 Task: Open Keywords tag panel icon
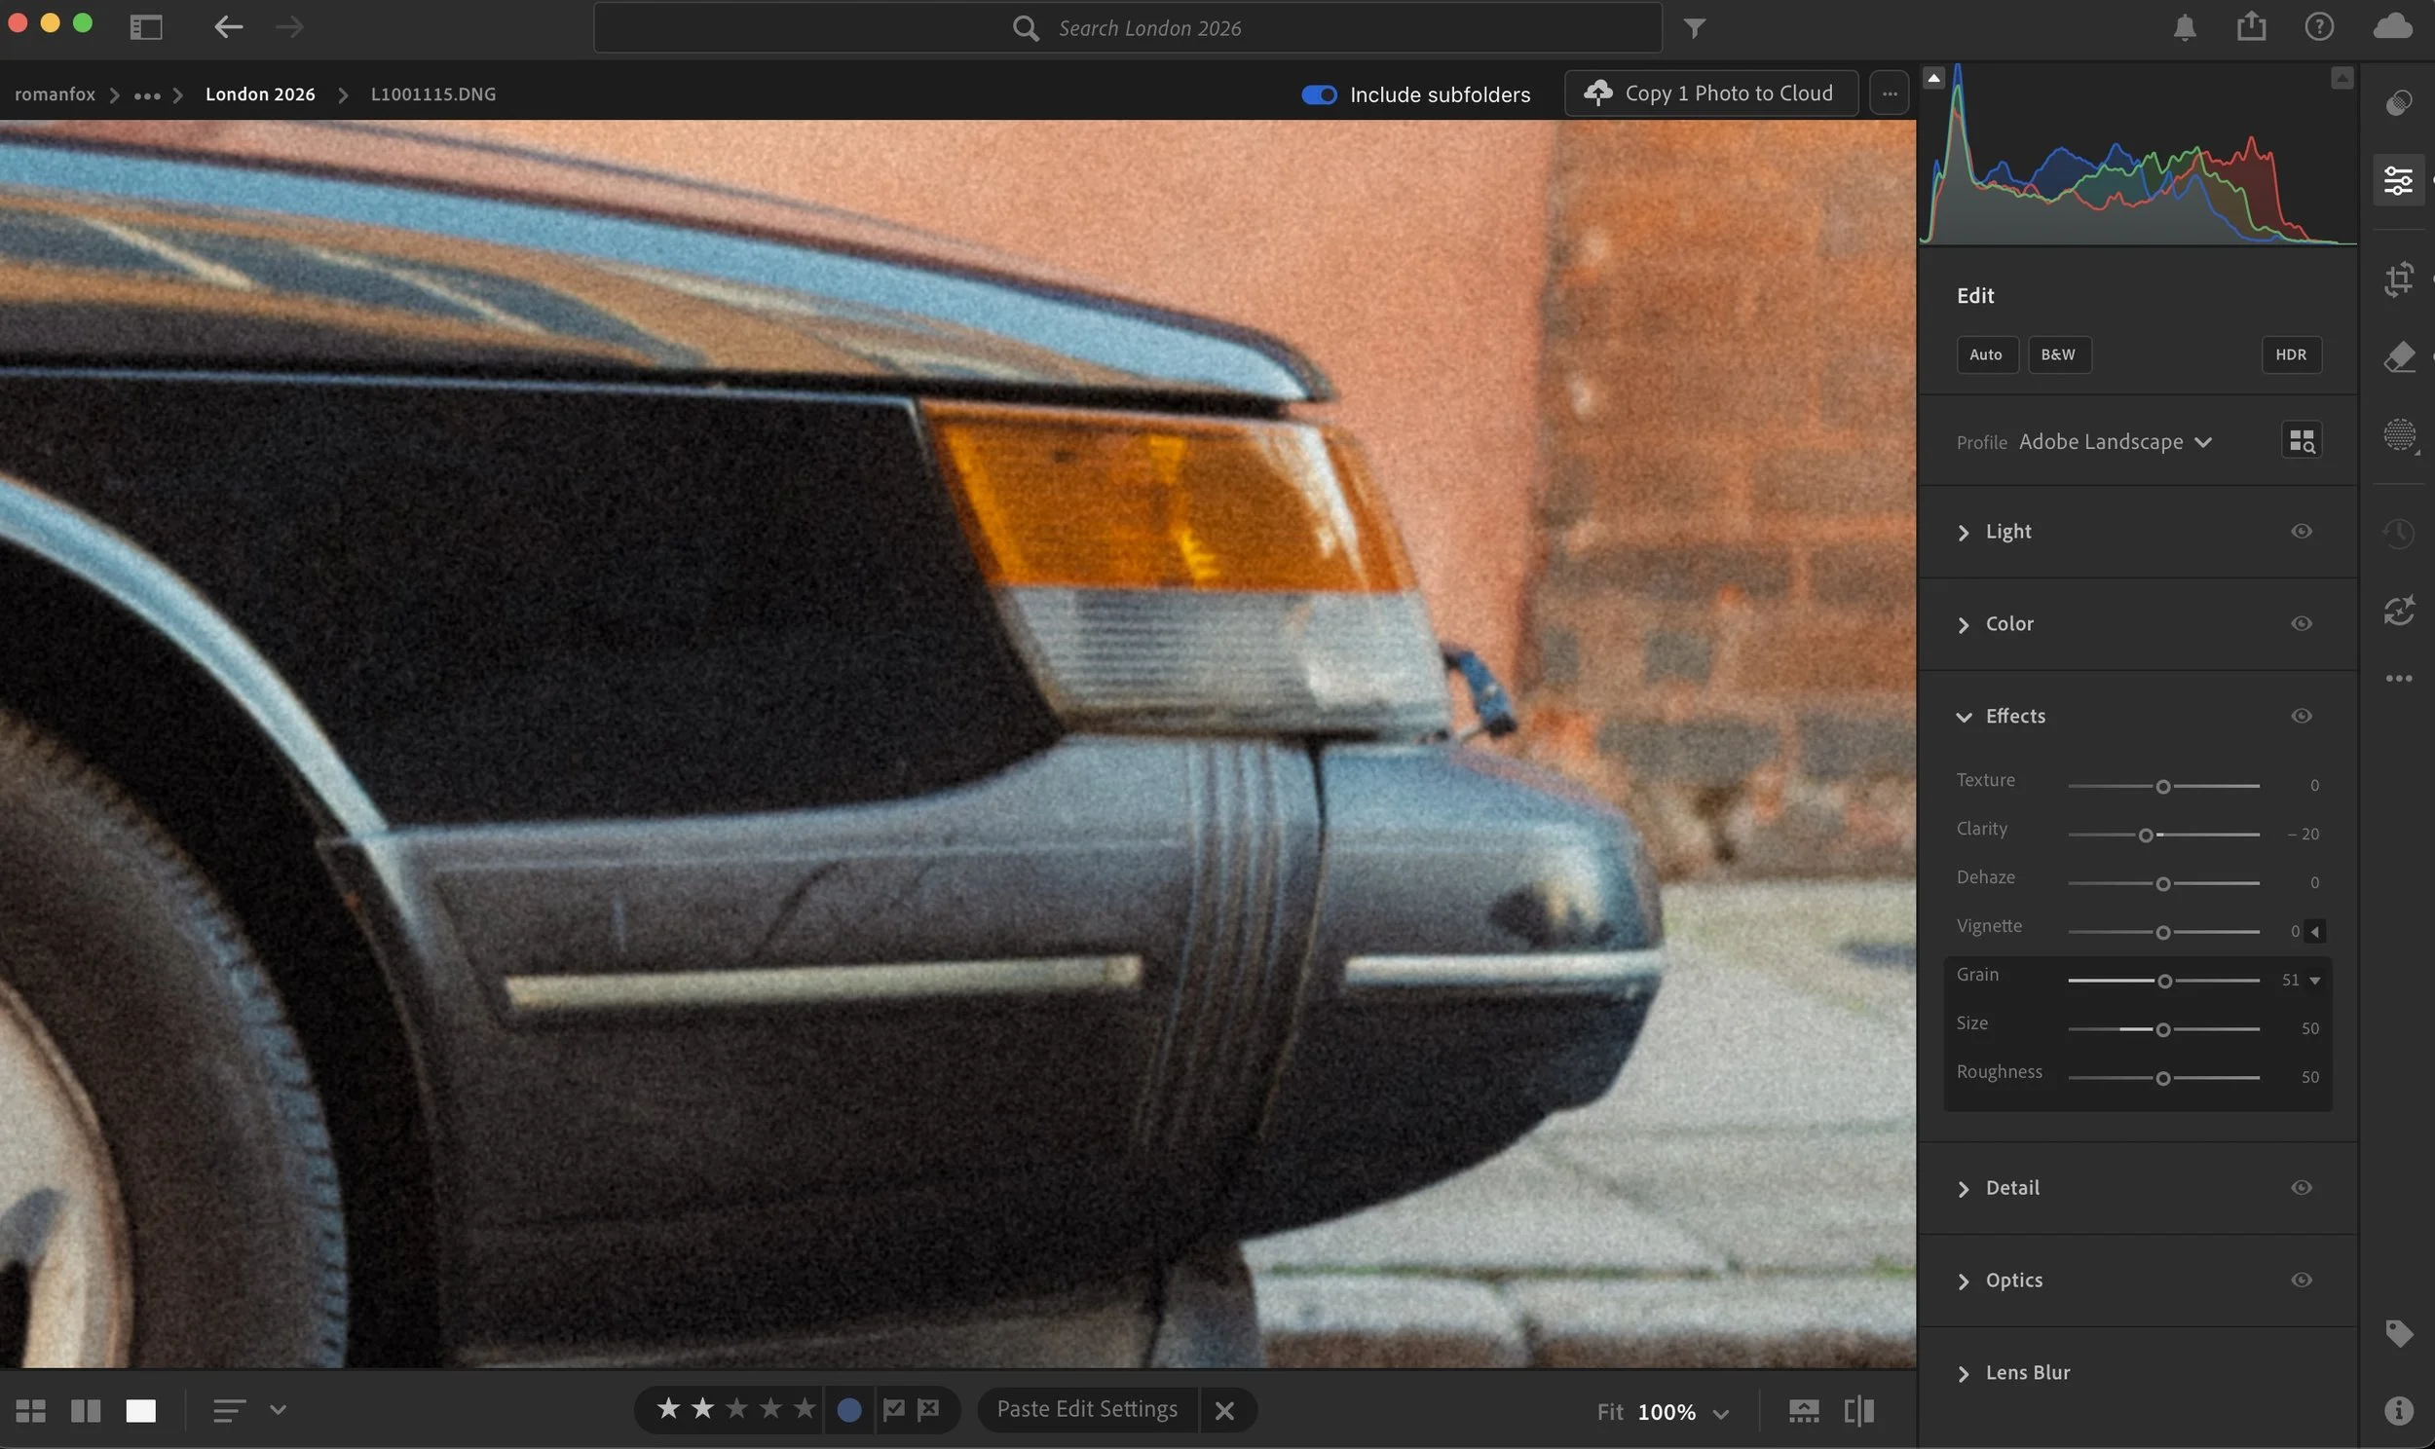pos(2398,1333)
